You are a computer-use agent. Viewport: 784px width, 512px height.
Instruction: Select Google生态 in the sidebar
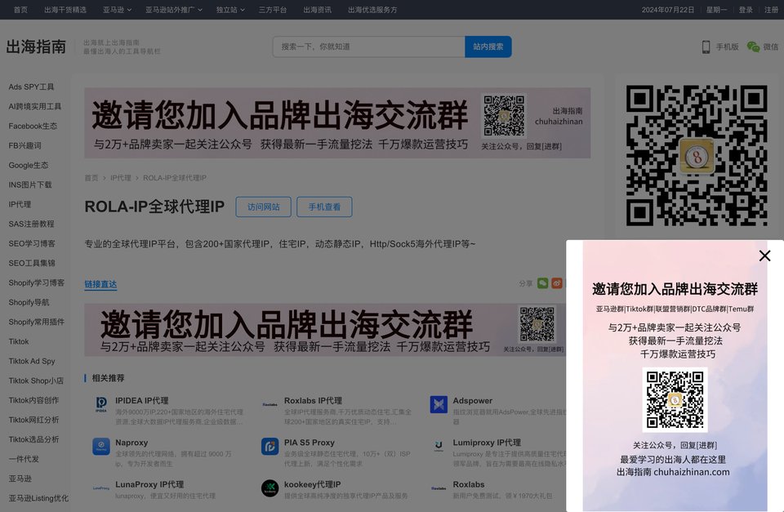pos(29,165)
